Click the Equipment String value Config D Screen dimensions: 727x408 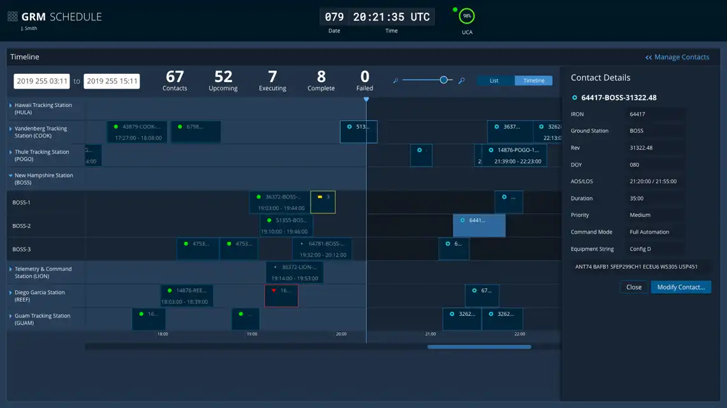(640, 249)
